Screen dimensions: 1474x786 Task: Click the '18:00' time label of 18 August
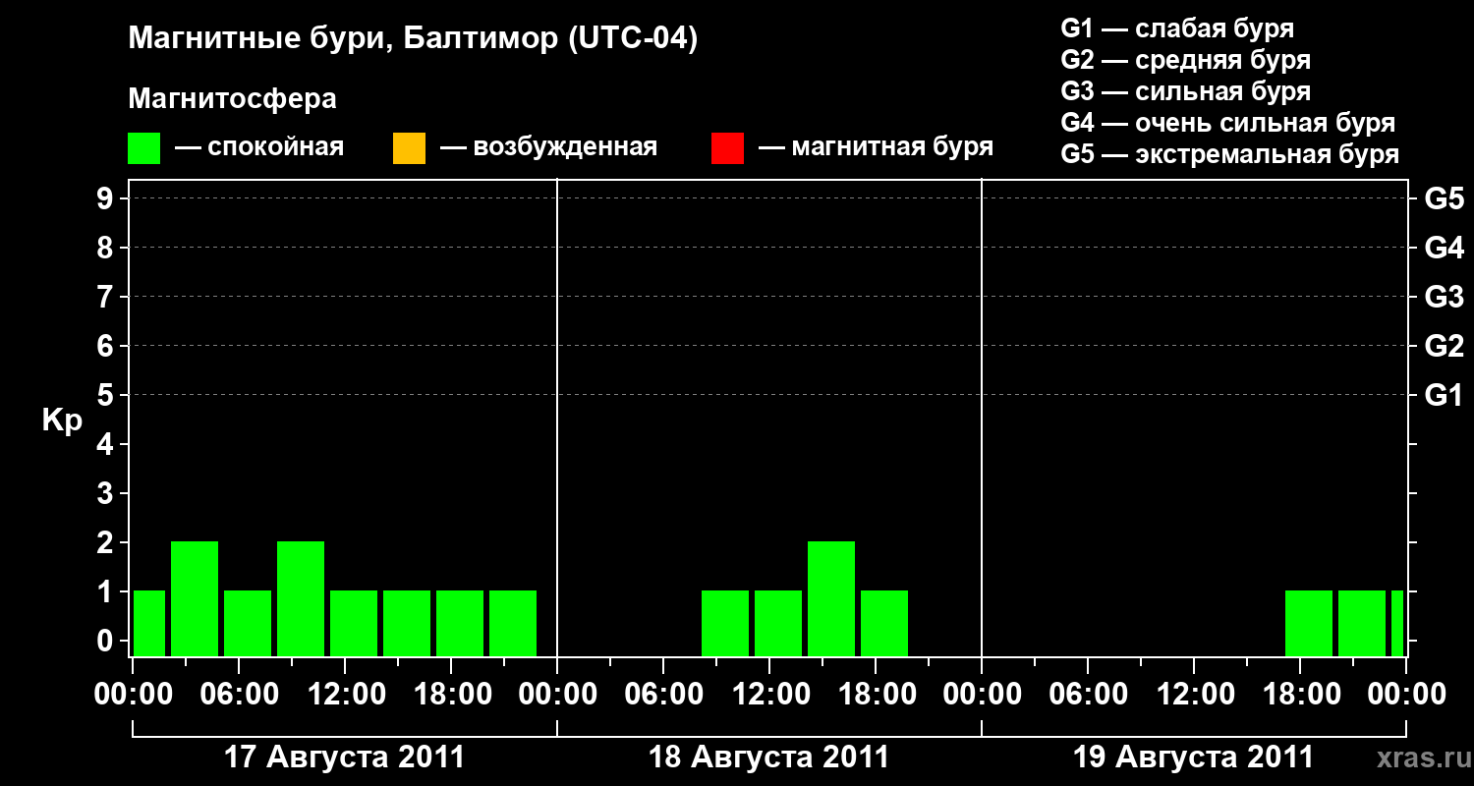(876, 694)
